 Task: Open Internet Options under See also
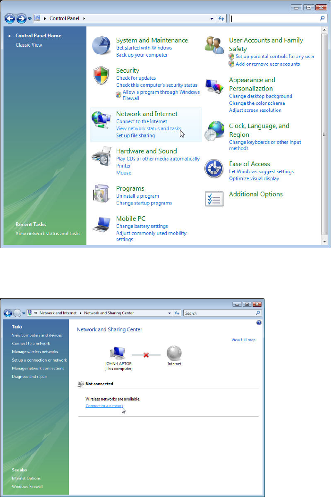pyautogui.click(x=26, y=478)
